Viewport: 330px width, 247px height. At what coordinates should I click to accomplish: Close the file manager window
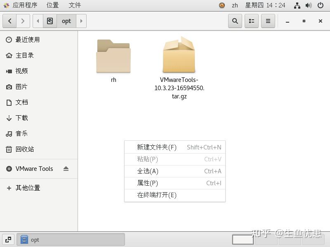[321, 21]
